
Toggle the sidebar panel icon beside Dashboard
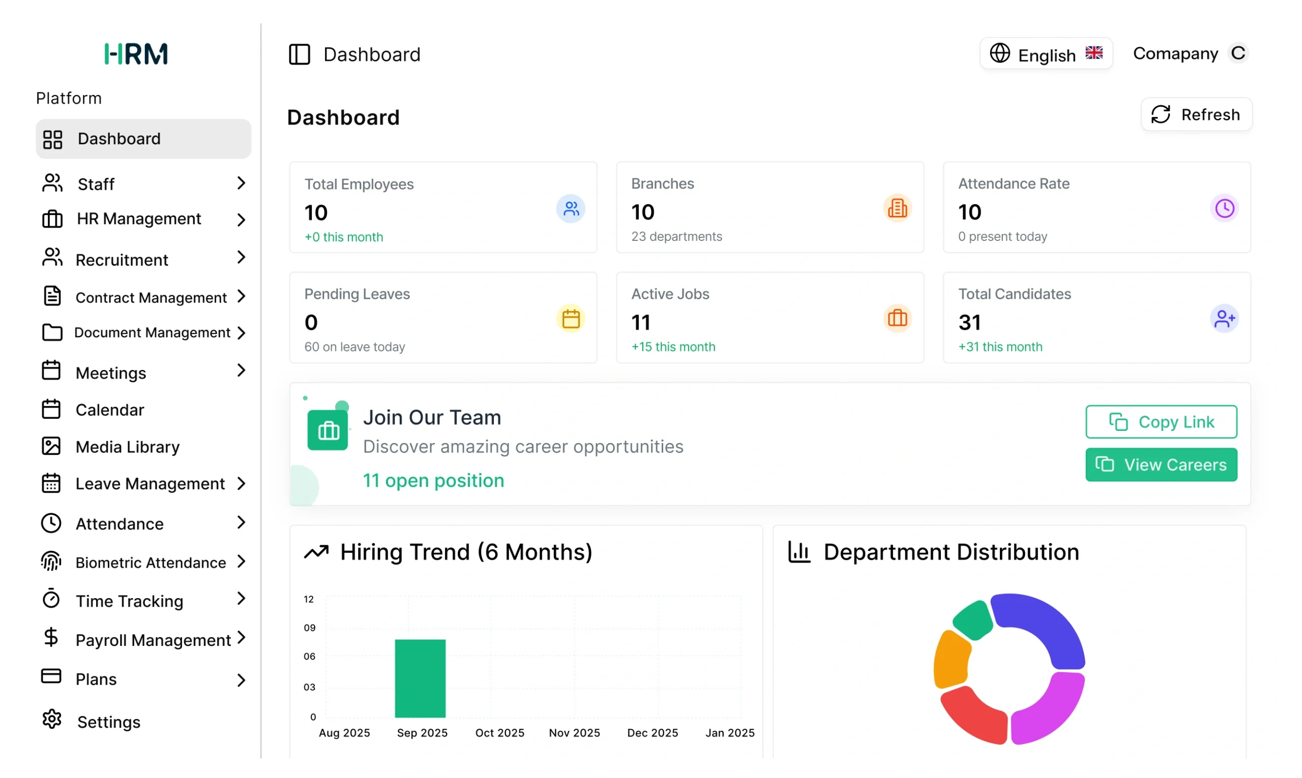pos(300,54)
